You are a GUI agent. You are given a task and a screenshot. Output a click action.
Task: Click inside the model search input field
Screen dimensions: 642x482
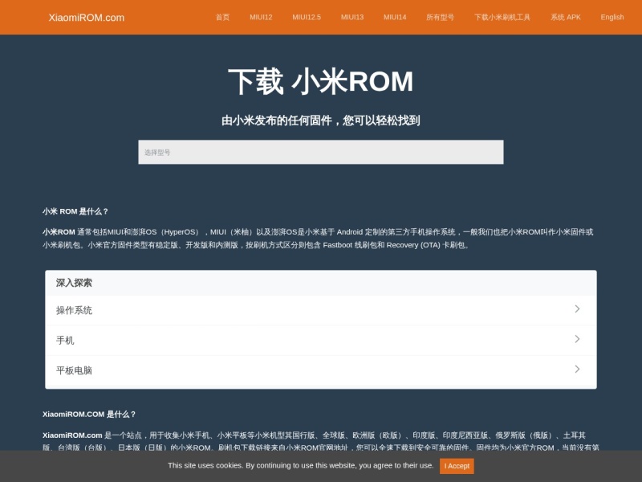[x=321, y=152]
